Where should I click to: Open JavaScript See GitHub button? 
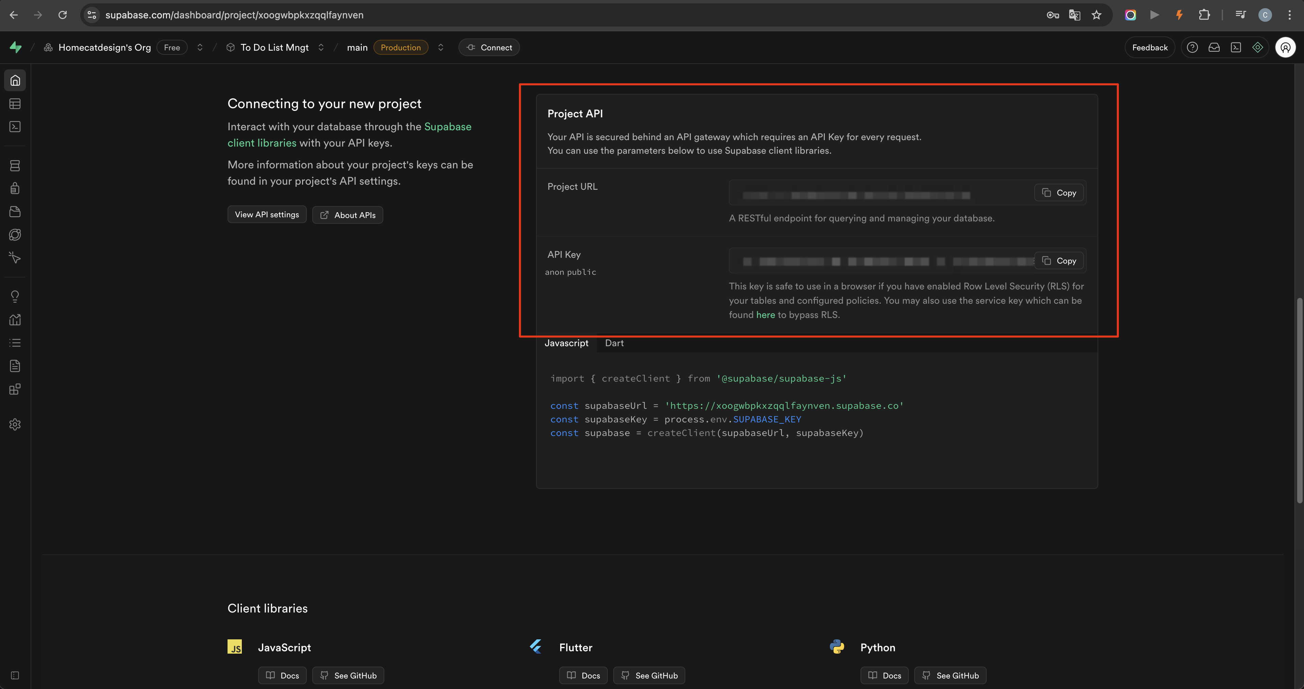pos(348,675)
